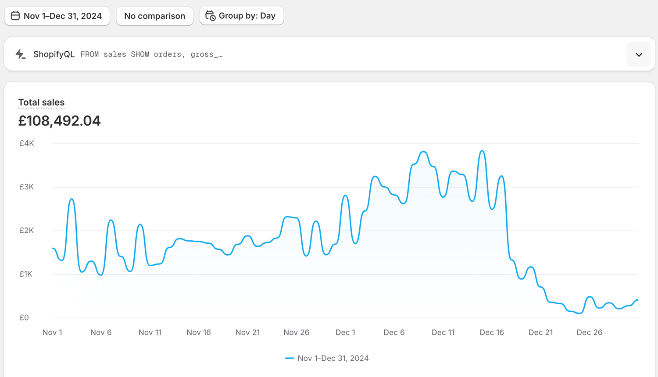Image resolution: width=658 pixels, height=377 pixels.
Task: Click the Dec 26 x-axis label
Action: tap(589, 332)
